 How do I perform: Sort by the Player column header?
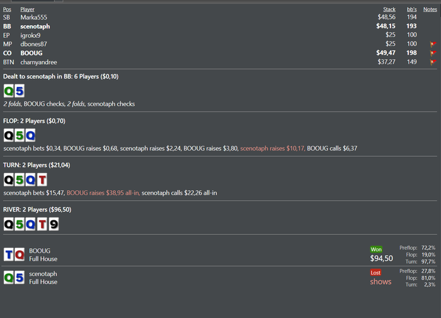click(27, 9)
